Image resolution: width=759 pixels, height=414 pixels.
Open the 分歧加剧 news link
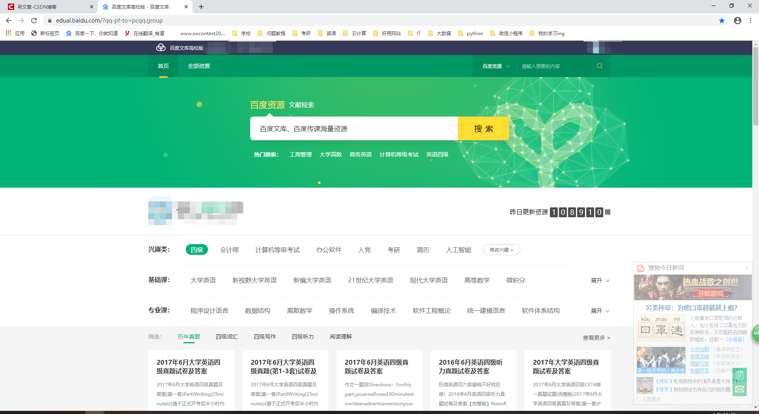pyautogui.click(x=699, y=349)
